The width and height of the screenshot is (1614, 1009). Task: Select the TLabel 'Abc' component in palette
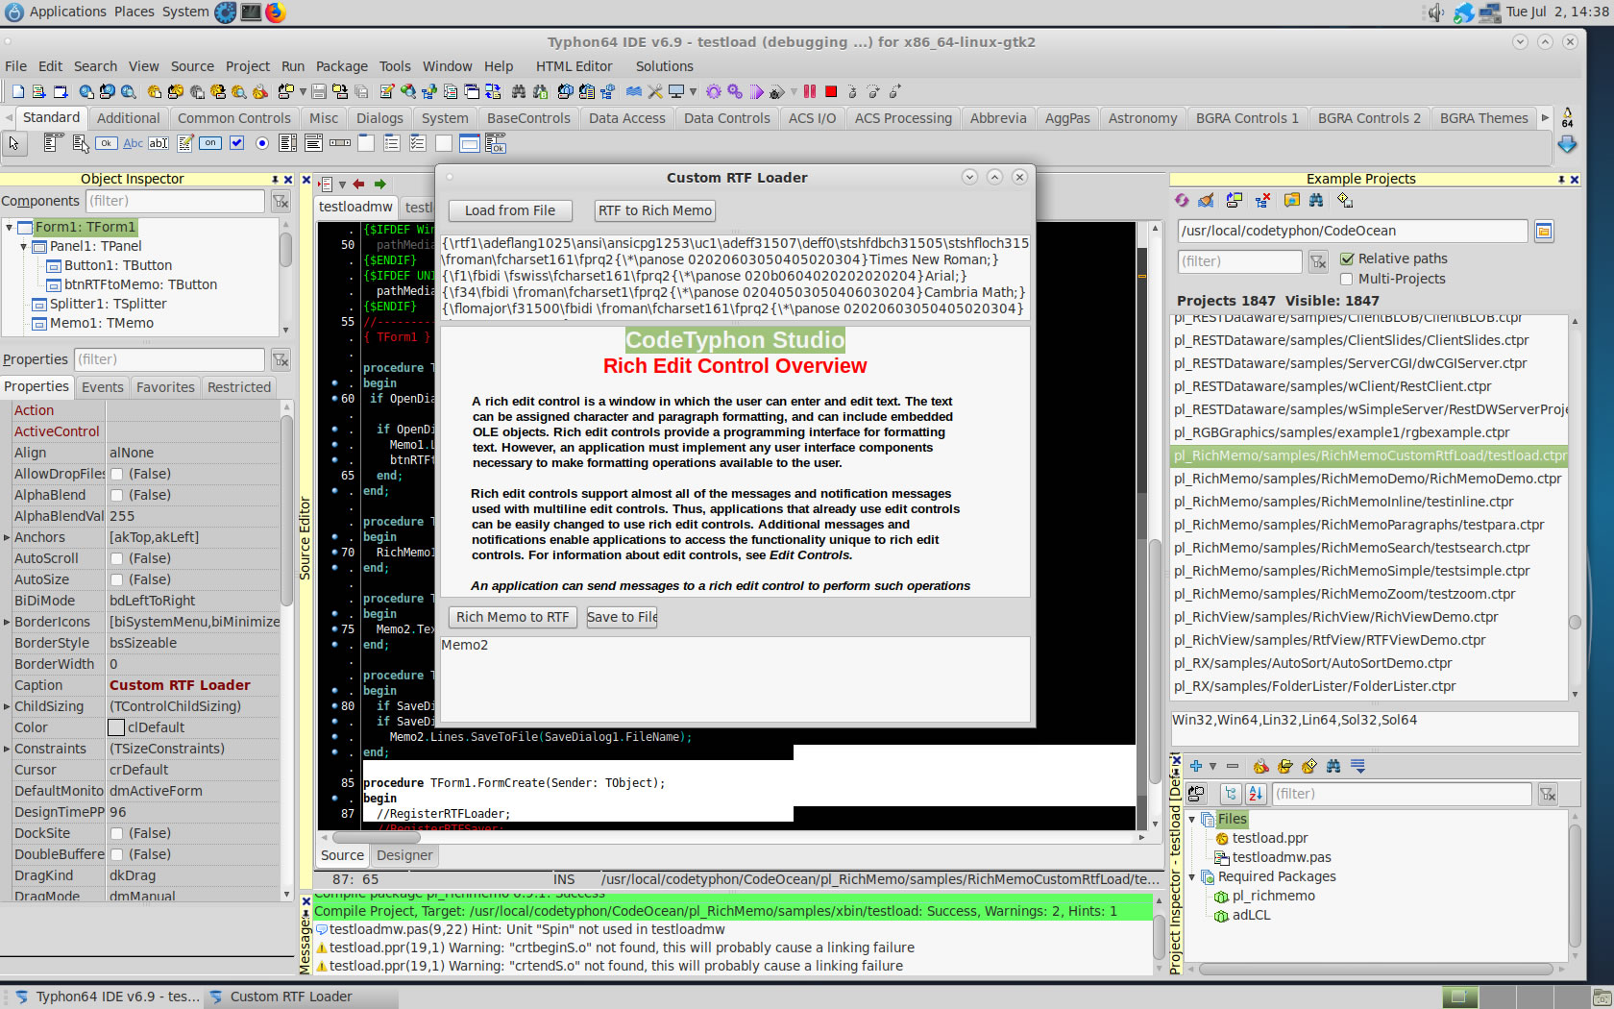click(x=133, y=143)
